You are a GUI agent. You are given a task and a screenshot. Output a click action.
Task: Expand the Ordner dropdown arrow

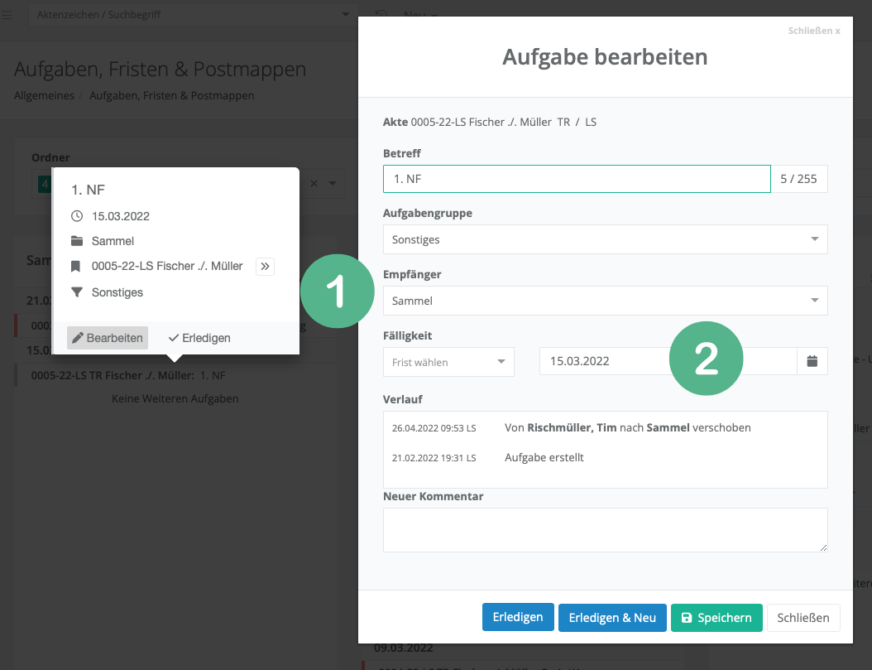(333, 183)
